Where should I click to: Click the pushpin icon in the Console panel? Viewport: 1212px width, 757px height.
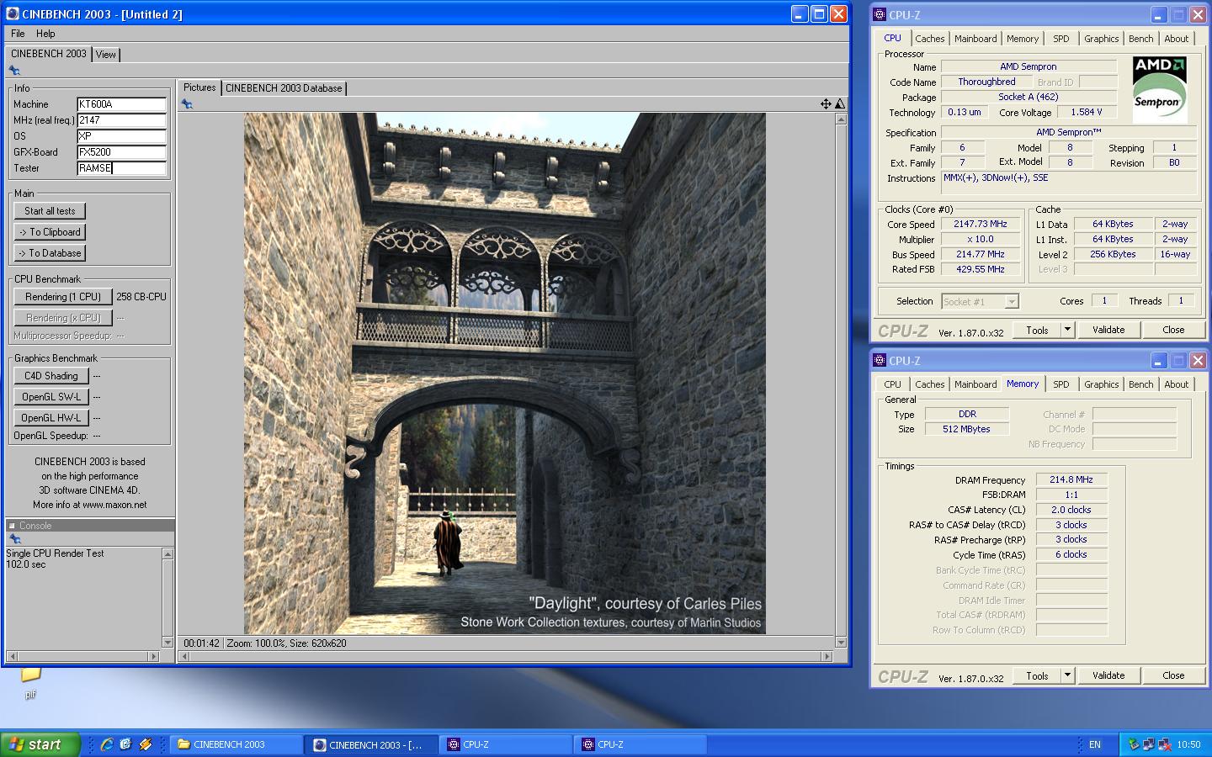tap(14, 539)
